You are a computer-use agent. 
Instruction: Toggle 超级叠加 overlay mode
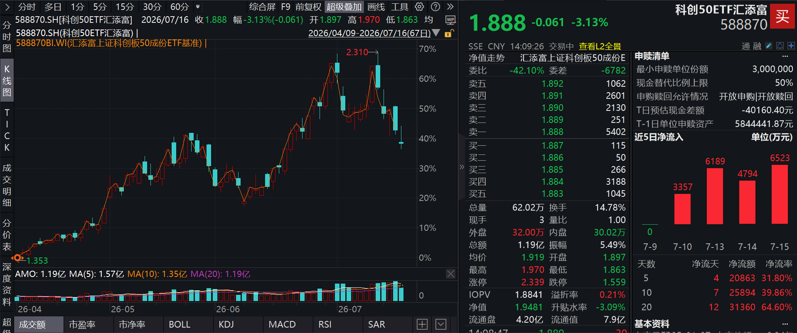coord(344,7)
